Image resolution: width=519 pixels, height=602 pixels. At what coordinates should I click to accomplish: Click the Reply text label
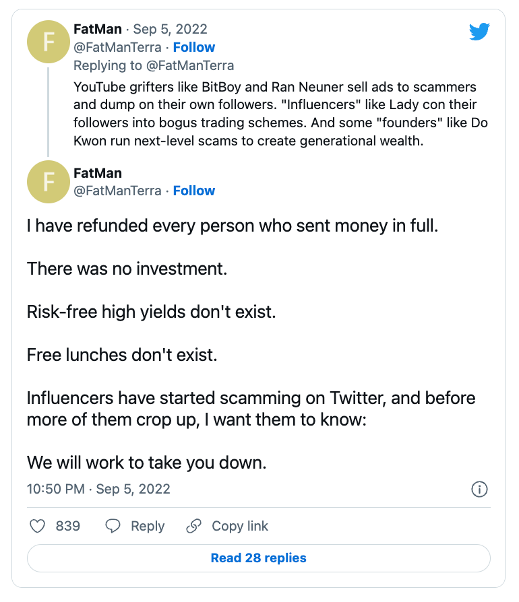148,526
